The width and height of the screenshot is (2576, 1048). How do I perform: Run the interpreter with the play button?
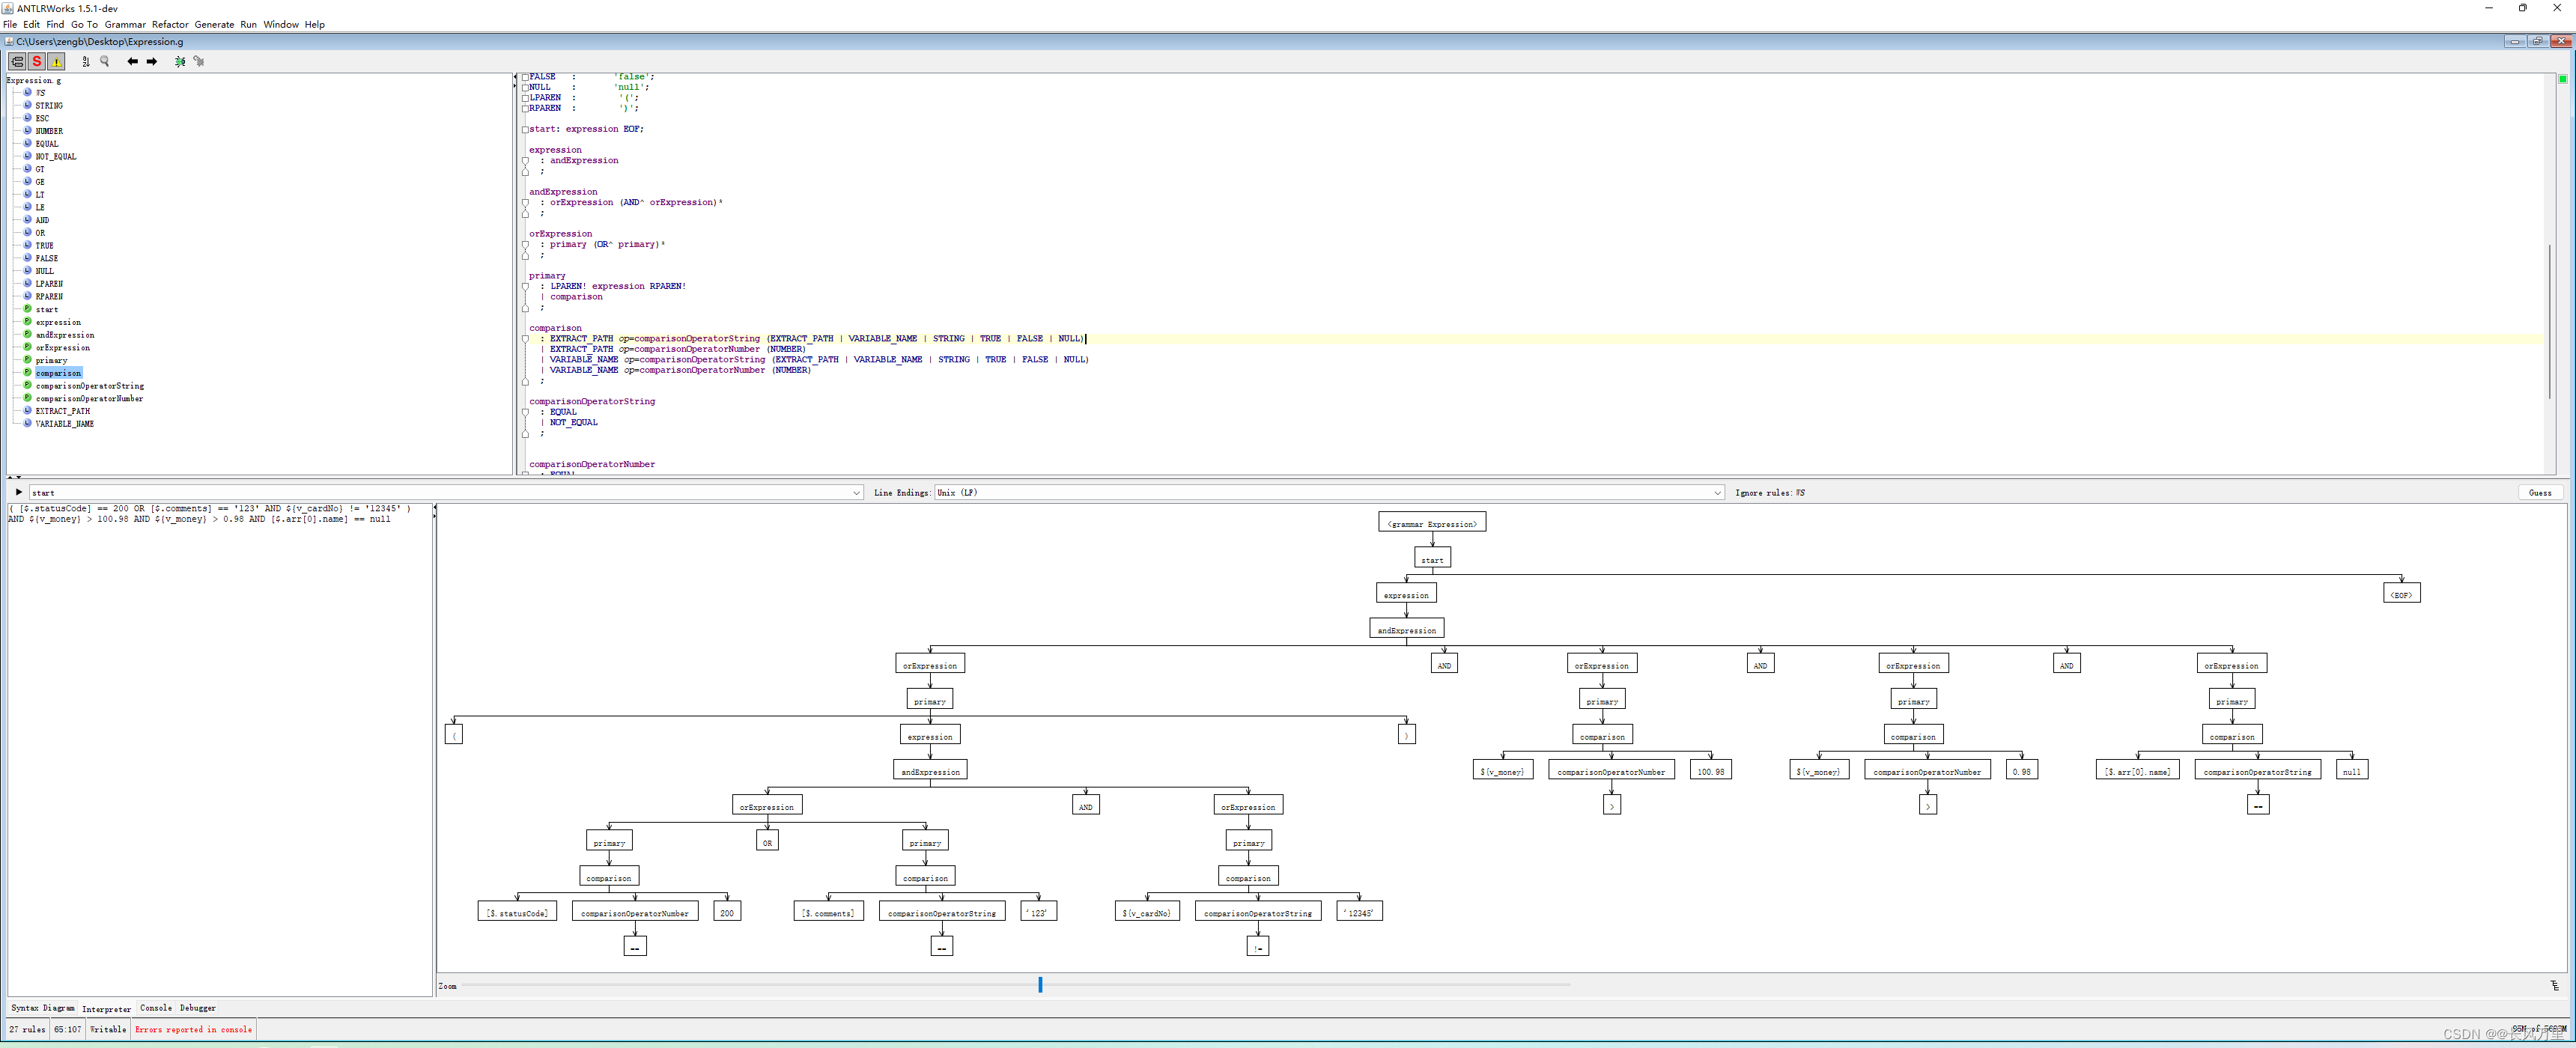(x=18, y=492)
